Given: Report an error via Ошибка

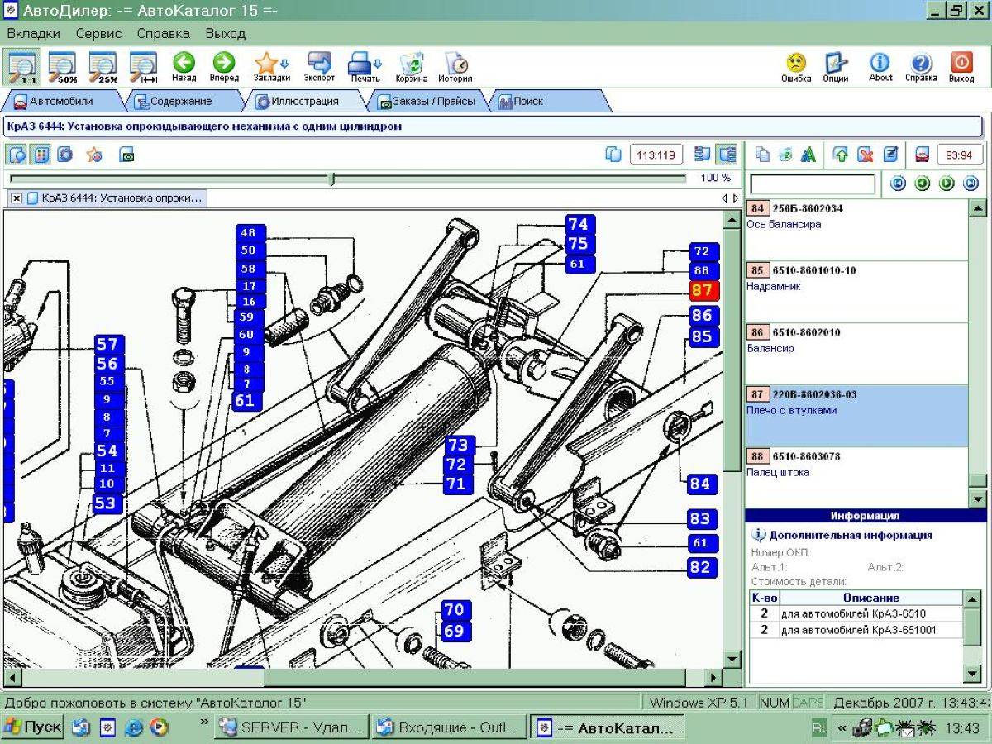Looking at the screenshot, I should click(x=796, y=67).
